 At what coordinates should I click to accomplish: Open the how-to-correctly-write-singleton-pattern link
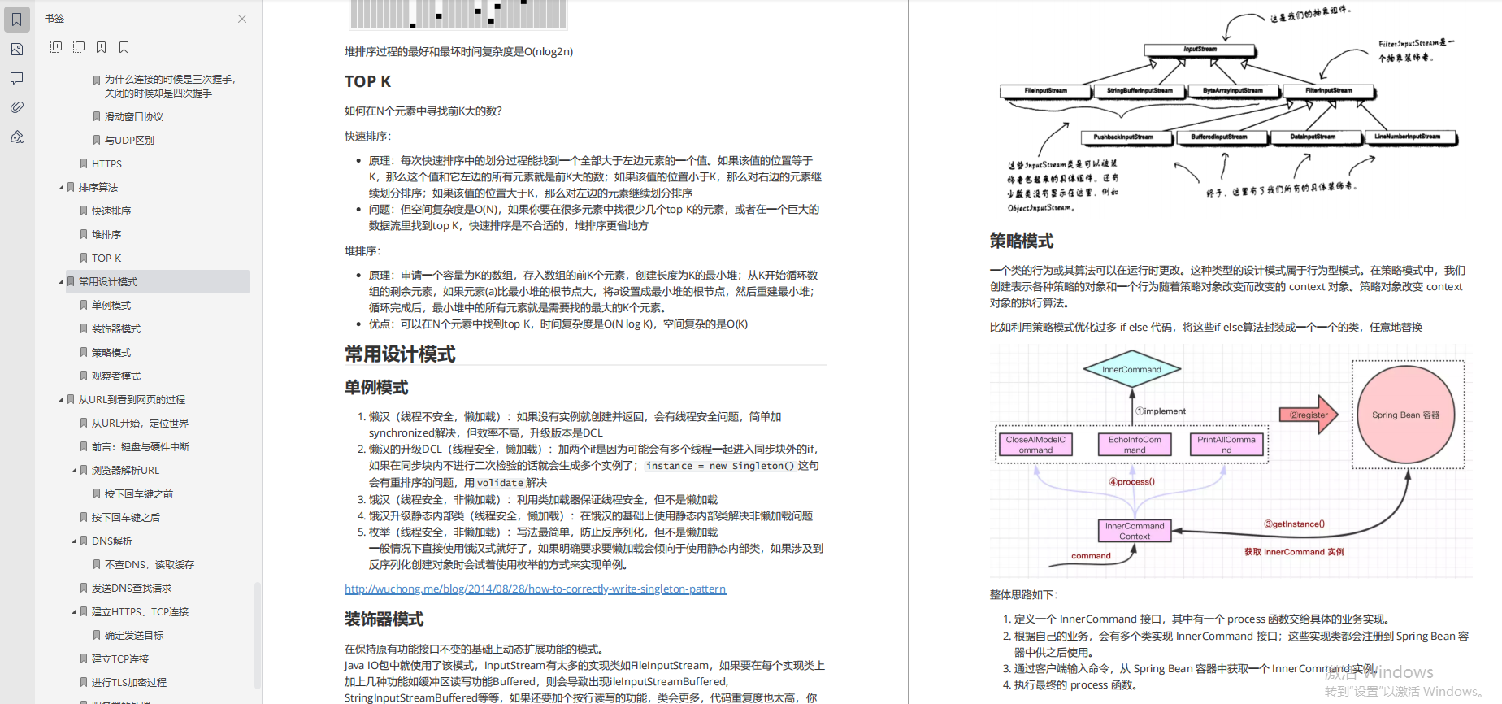(535, 589)
